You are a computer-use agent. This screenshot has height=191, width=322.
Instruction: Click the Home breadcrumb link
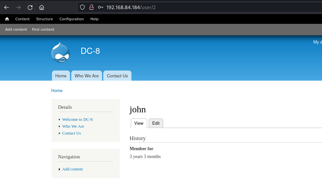[57, 90]
